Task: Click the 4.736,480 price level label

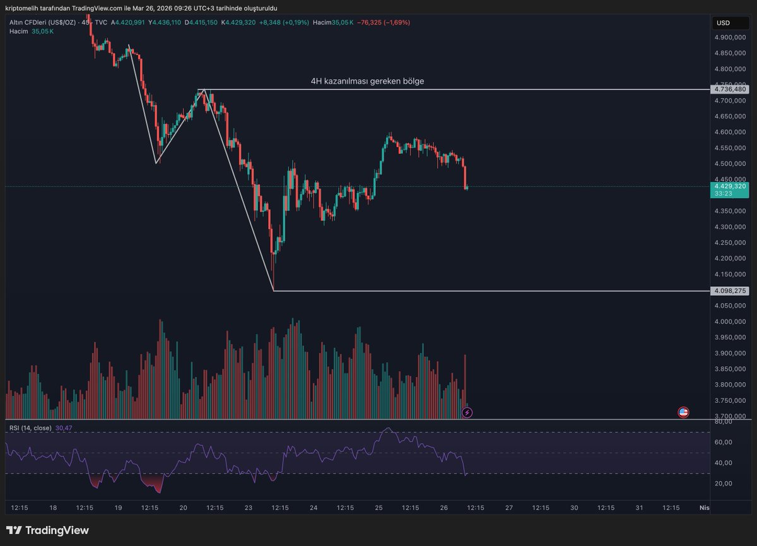Action: click(x=731, y=89)
